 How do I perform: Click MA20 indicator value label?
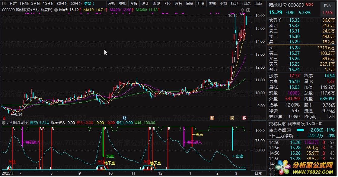(122, 10)
